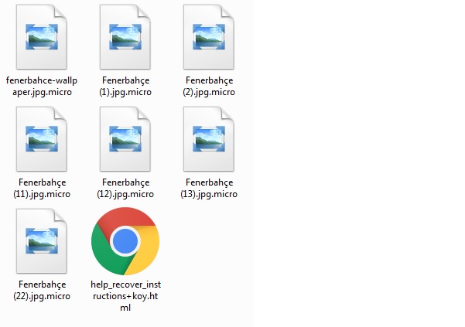The image size is (465, 327).
Task: Click the label 'Fenerbahçe (22).jpg.micro'
Action: [x=42, y=290]
